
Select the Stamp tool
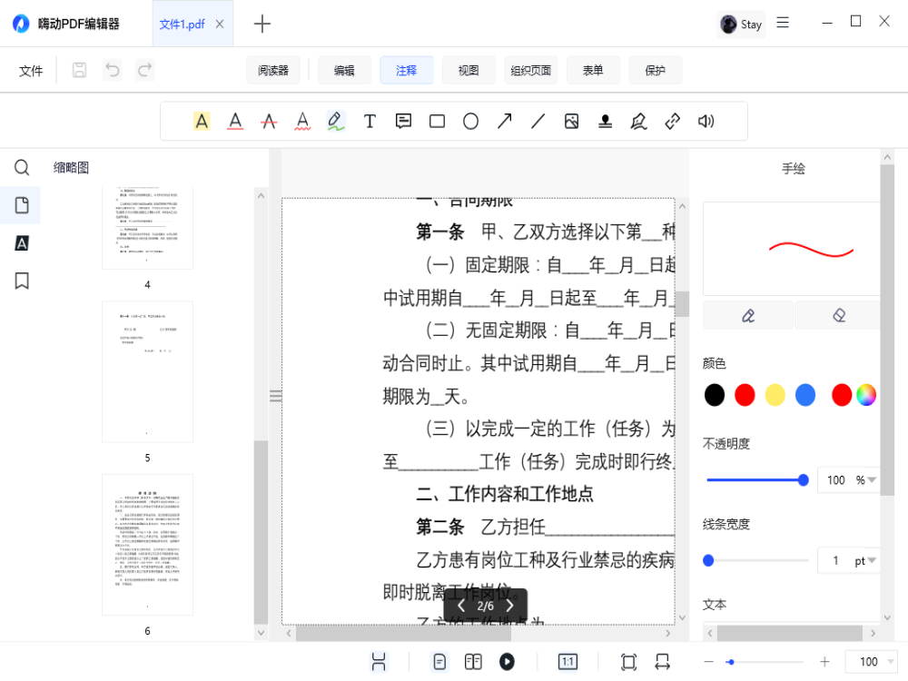click(605, 121)
